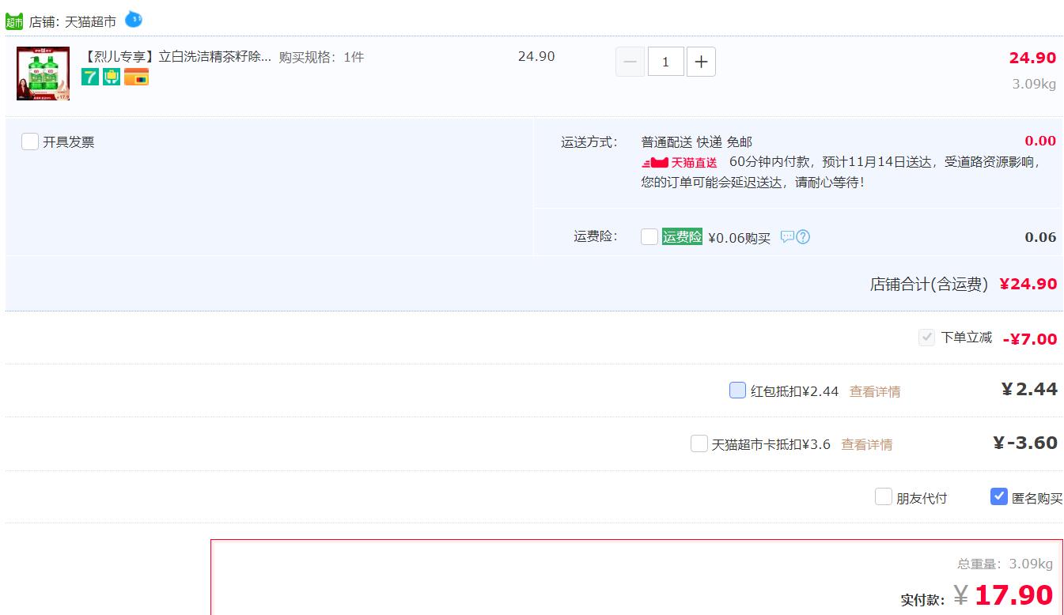Click the shipping insurance help question icon
This screenshot has height=615, width=1064.
[x=803, y=236]
